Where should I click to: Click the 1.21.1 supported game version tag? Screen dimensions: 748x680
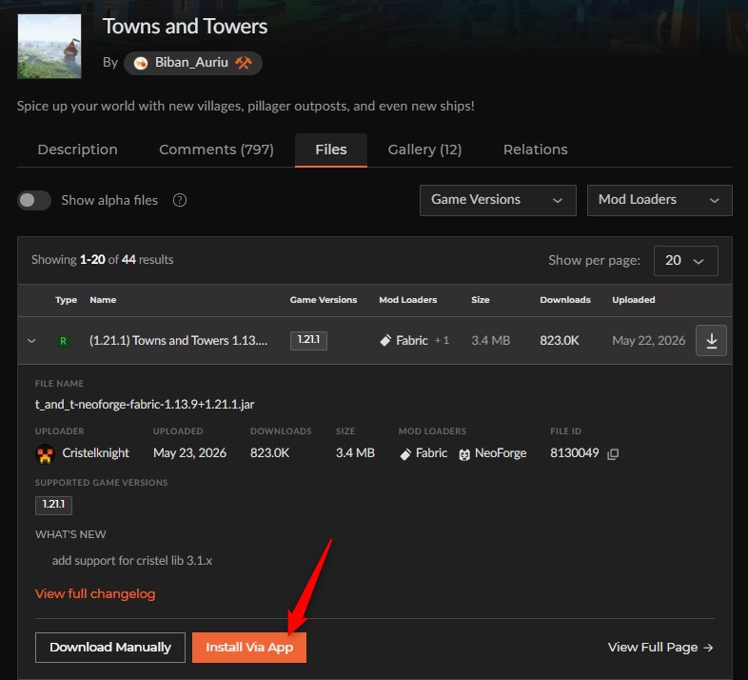pos(53,505)
